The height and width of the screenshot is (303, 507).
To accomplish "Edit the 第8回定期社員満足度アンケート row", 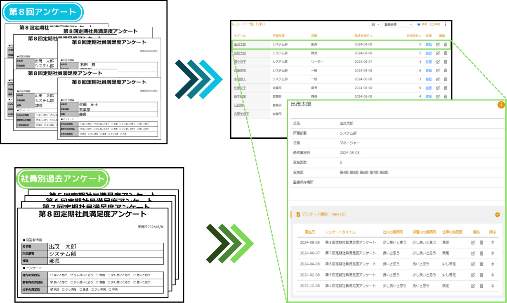I will pyautogui.click(x=474, y=242).
